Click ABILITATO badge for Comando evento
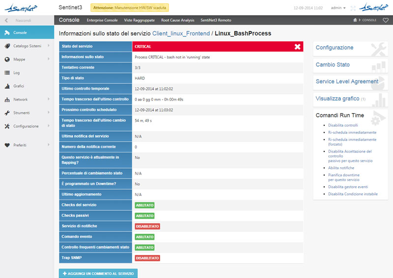Image resolution: width=393 pixels, height=278 pixels. [144, 237]
